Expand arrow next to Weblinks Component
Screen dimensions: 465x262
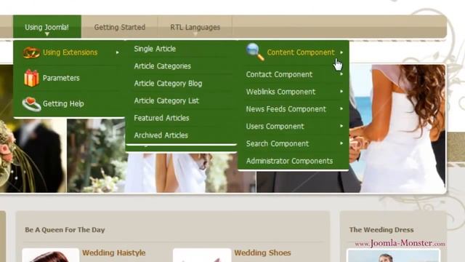click(341, 91)
